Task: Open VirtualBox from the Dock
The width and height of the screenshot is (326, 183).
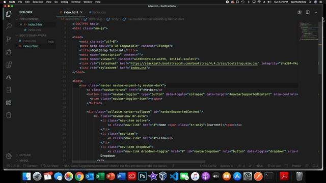Action: [163, 176]
